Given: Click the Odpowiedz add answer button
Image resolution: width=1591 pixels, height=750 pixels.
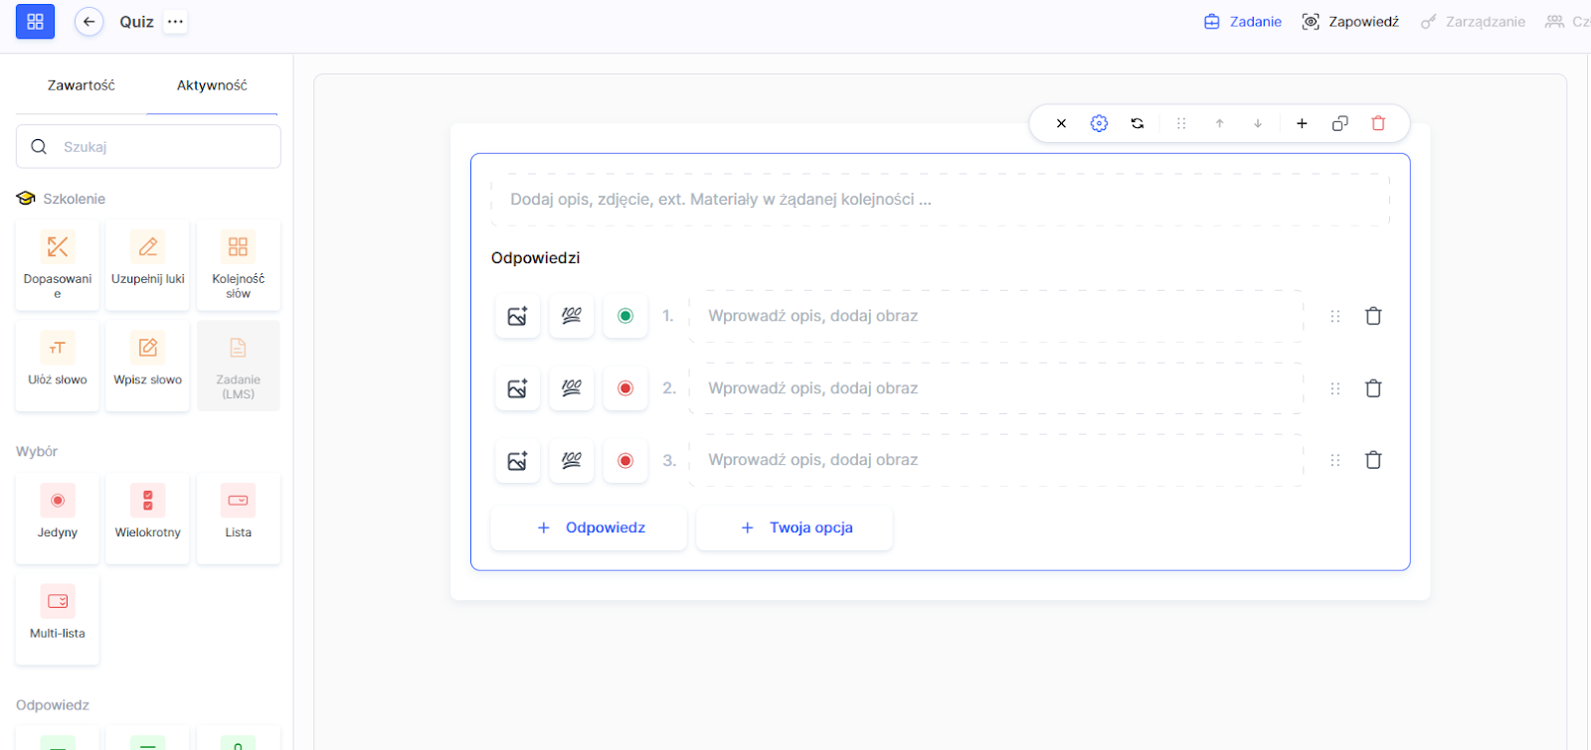Looking at the screenshot, I should [589, 527].
